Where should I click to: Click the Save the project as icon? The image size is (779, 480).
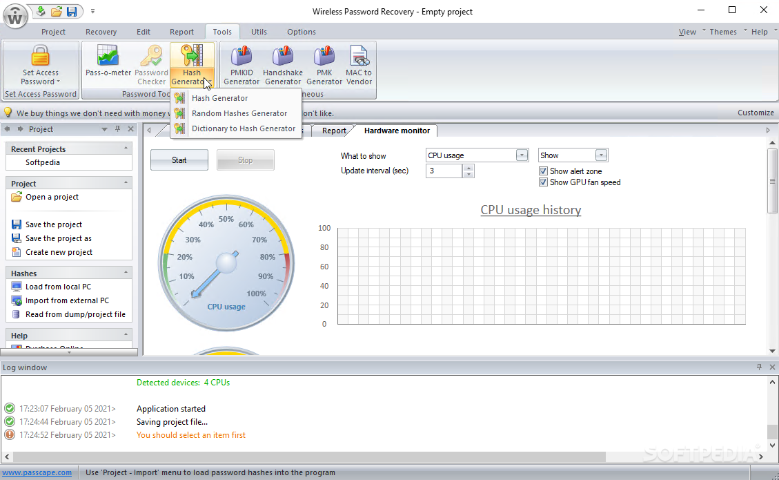click(17, 238)
